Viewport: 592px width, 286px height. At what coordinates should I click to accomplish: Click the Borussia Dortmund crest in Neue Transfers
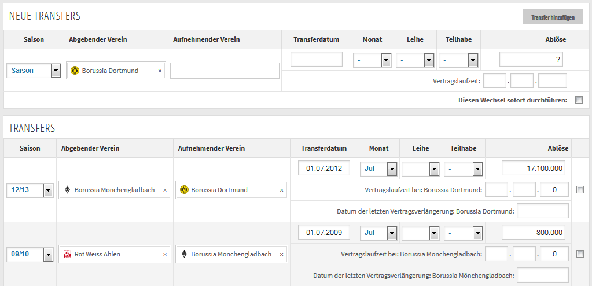[75, 70]
